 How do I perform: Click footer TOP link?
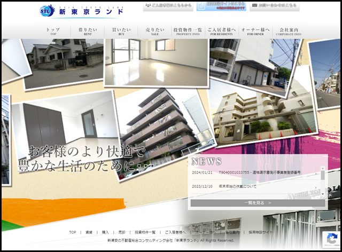click(x=73, y=232)
